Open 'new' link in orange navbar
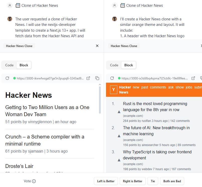Image resolution: width=202 pixels, height=187 pixels. [136, 87]
